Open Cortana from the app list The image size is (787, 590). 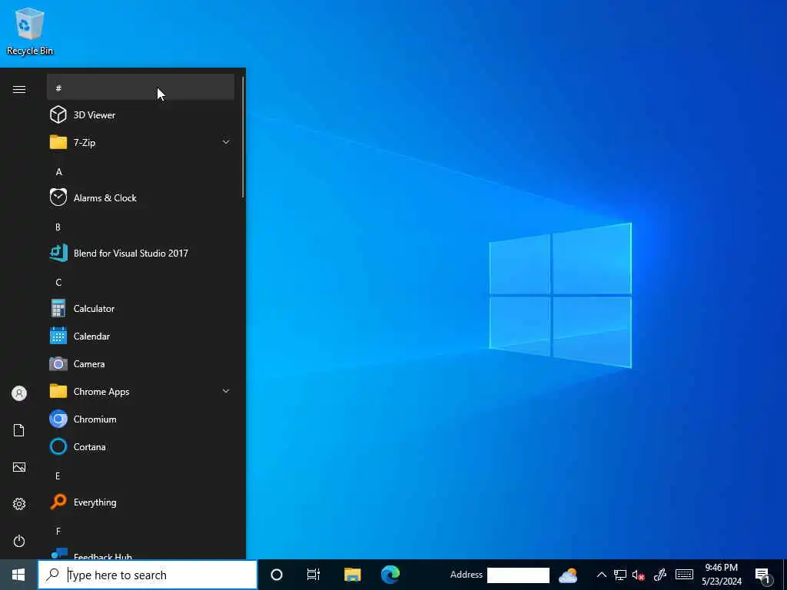pos(141,446)
